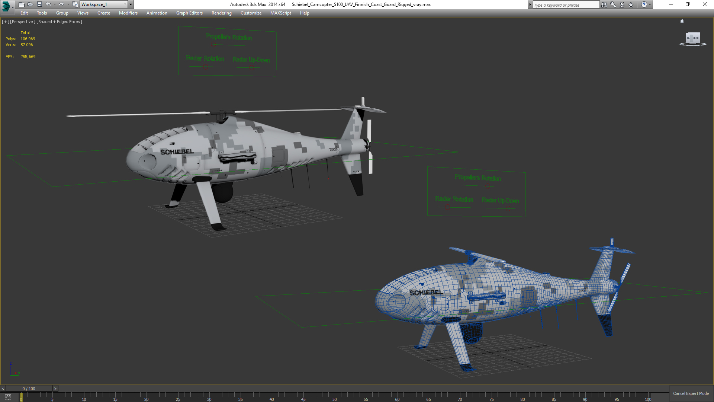Open Mini Curve Editor icon
714x402 pixels.
coord(8,397)
